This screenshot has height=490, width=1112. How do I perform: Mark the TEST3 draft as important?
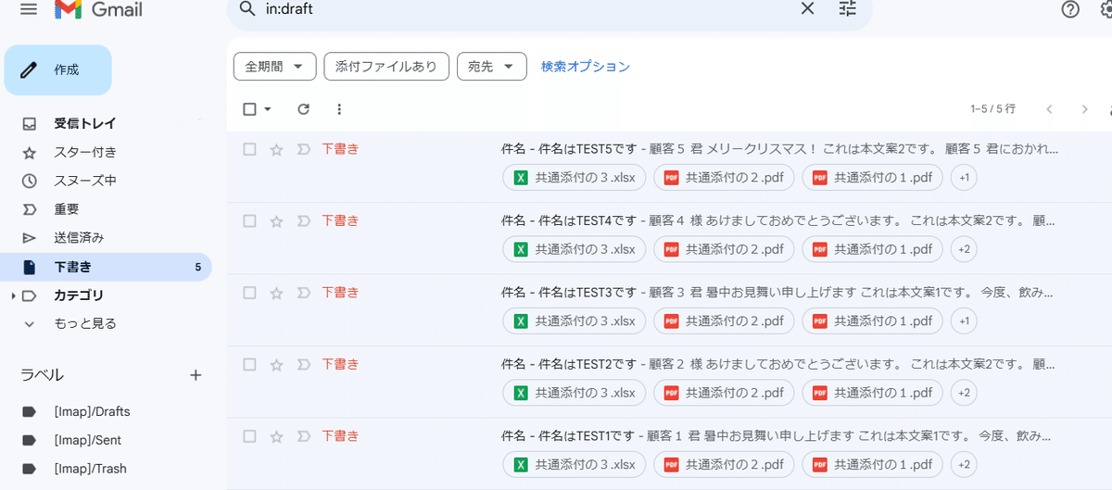pos(302,293)
